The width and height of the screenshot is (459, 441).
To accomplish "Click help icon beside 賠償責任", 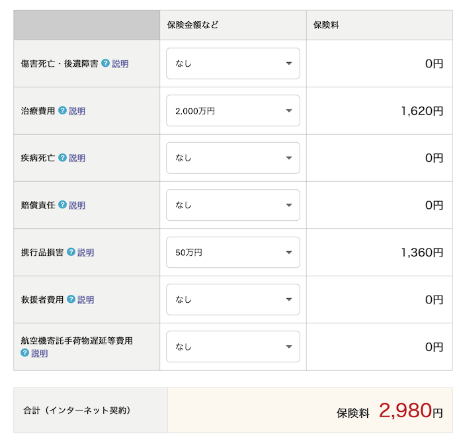I will pos(62,205).
